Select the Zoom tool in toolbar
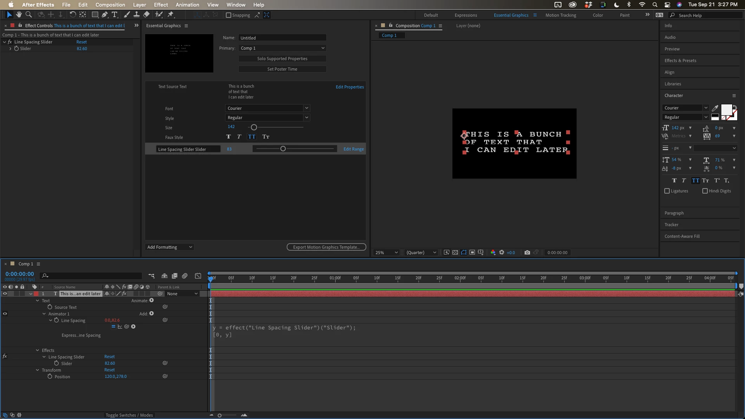 click(x=28, y=15)
